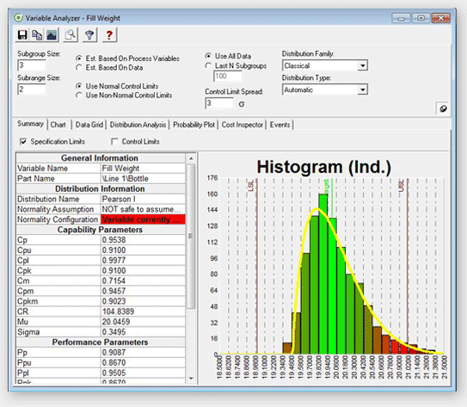
Task: Click the red Normality Configuration cell
Action: click(143, 219)
